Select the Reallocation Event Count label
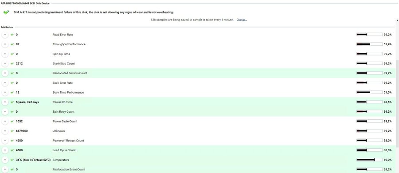Image resolution: width=399 pixels, height=173 pixels. click(69, 169)
